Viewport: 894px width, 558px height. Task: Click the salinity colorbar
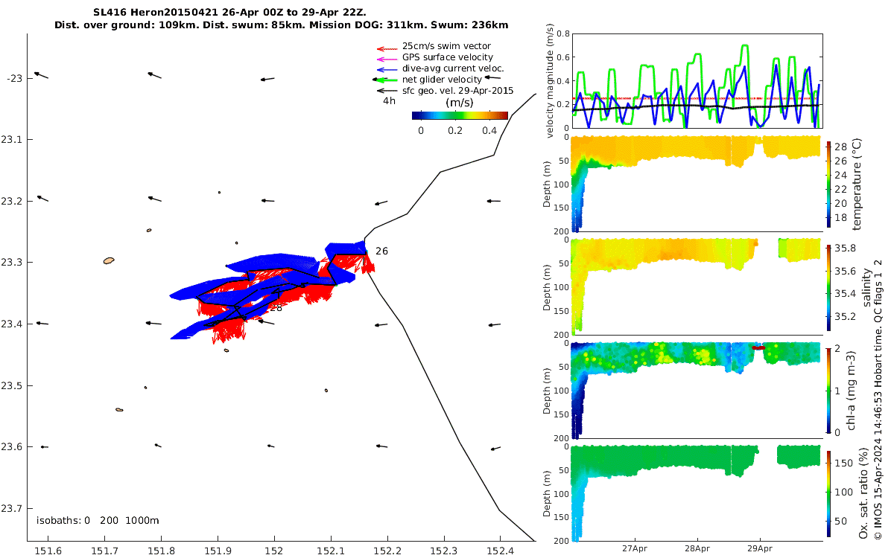point(829,287)
